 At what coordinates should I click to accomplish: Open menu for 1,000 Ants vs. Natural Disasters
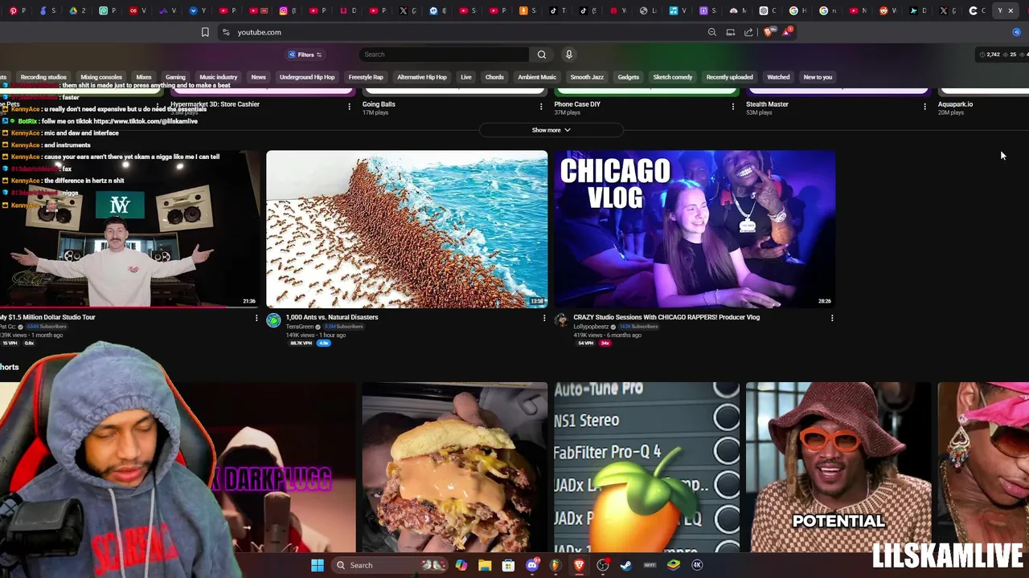(x=544, y=318)
